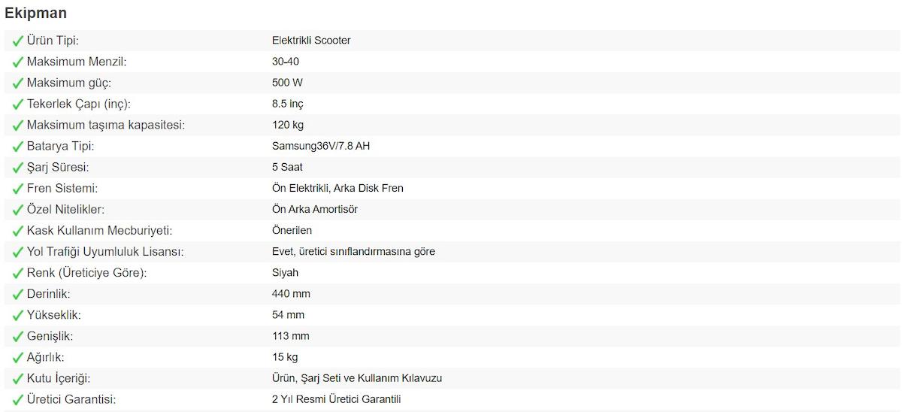Click the Yol Trafiği Uyumluluk Lisansı label
Viewport: 902px width, 412px height.
(x=105, y=251)
